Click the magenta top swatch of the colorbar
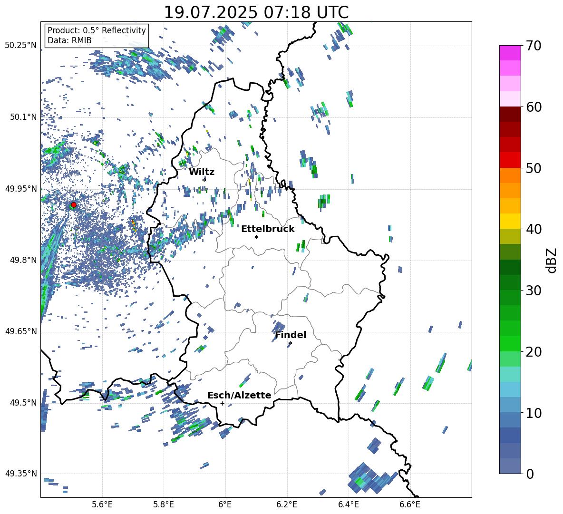The width and height of the screenshot is (563, 514). point(510,53)
